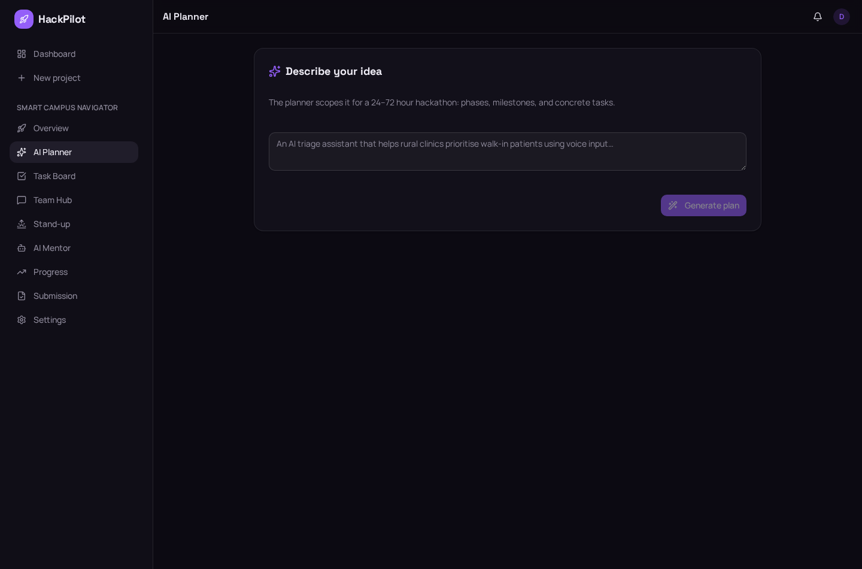This screenshot has height=569, width=862.
Task: Click the Progress trending arrow icon
Action: tap(22, 272)
